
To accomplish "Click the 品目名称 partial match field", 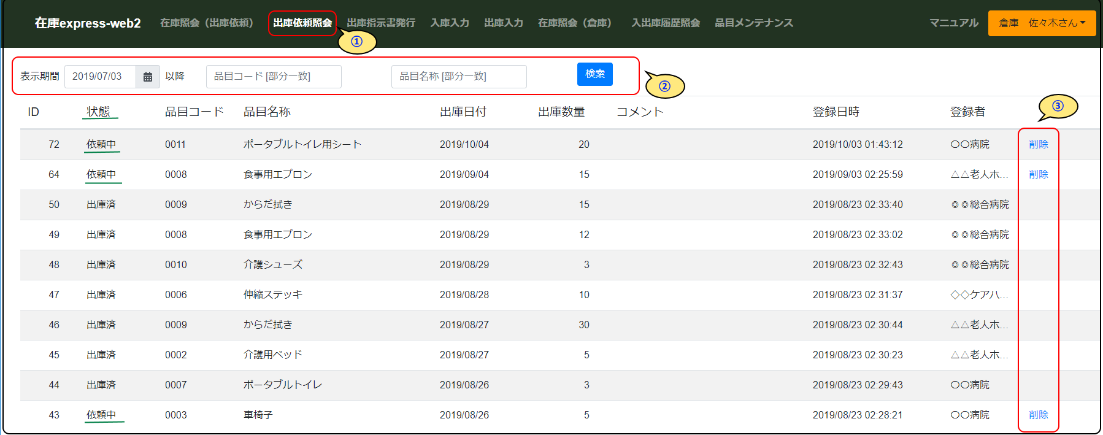I will pos(458,77).
